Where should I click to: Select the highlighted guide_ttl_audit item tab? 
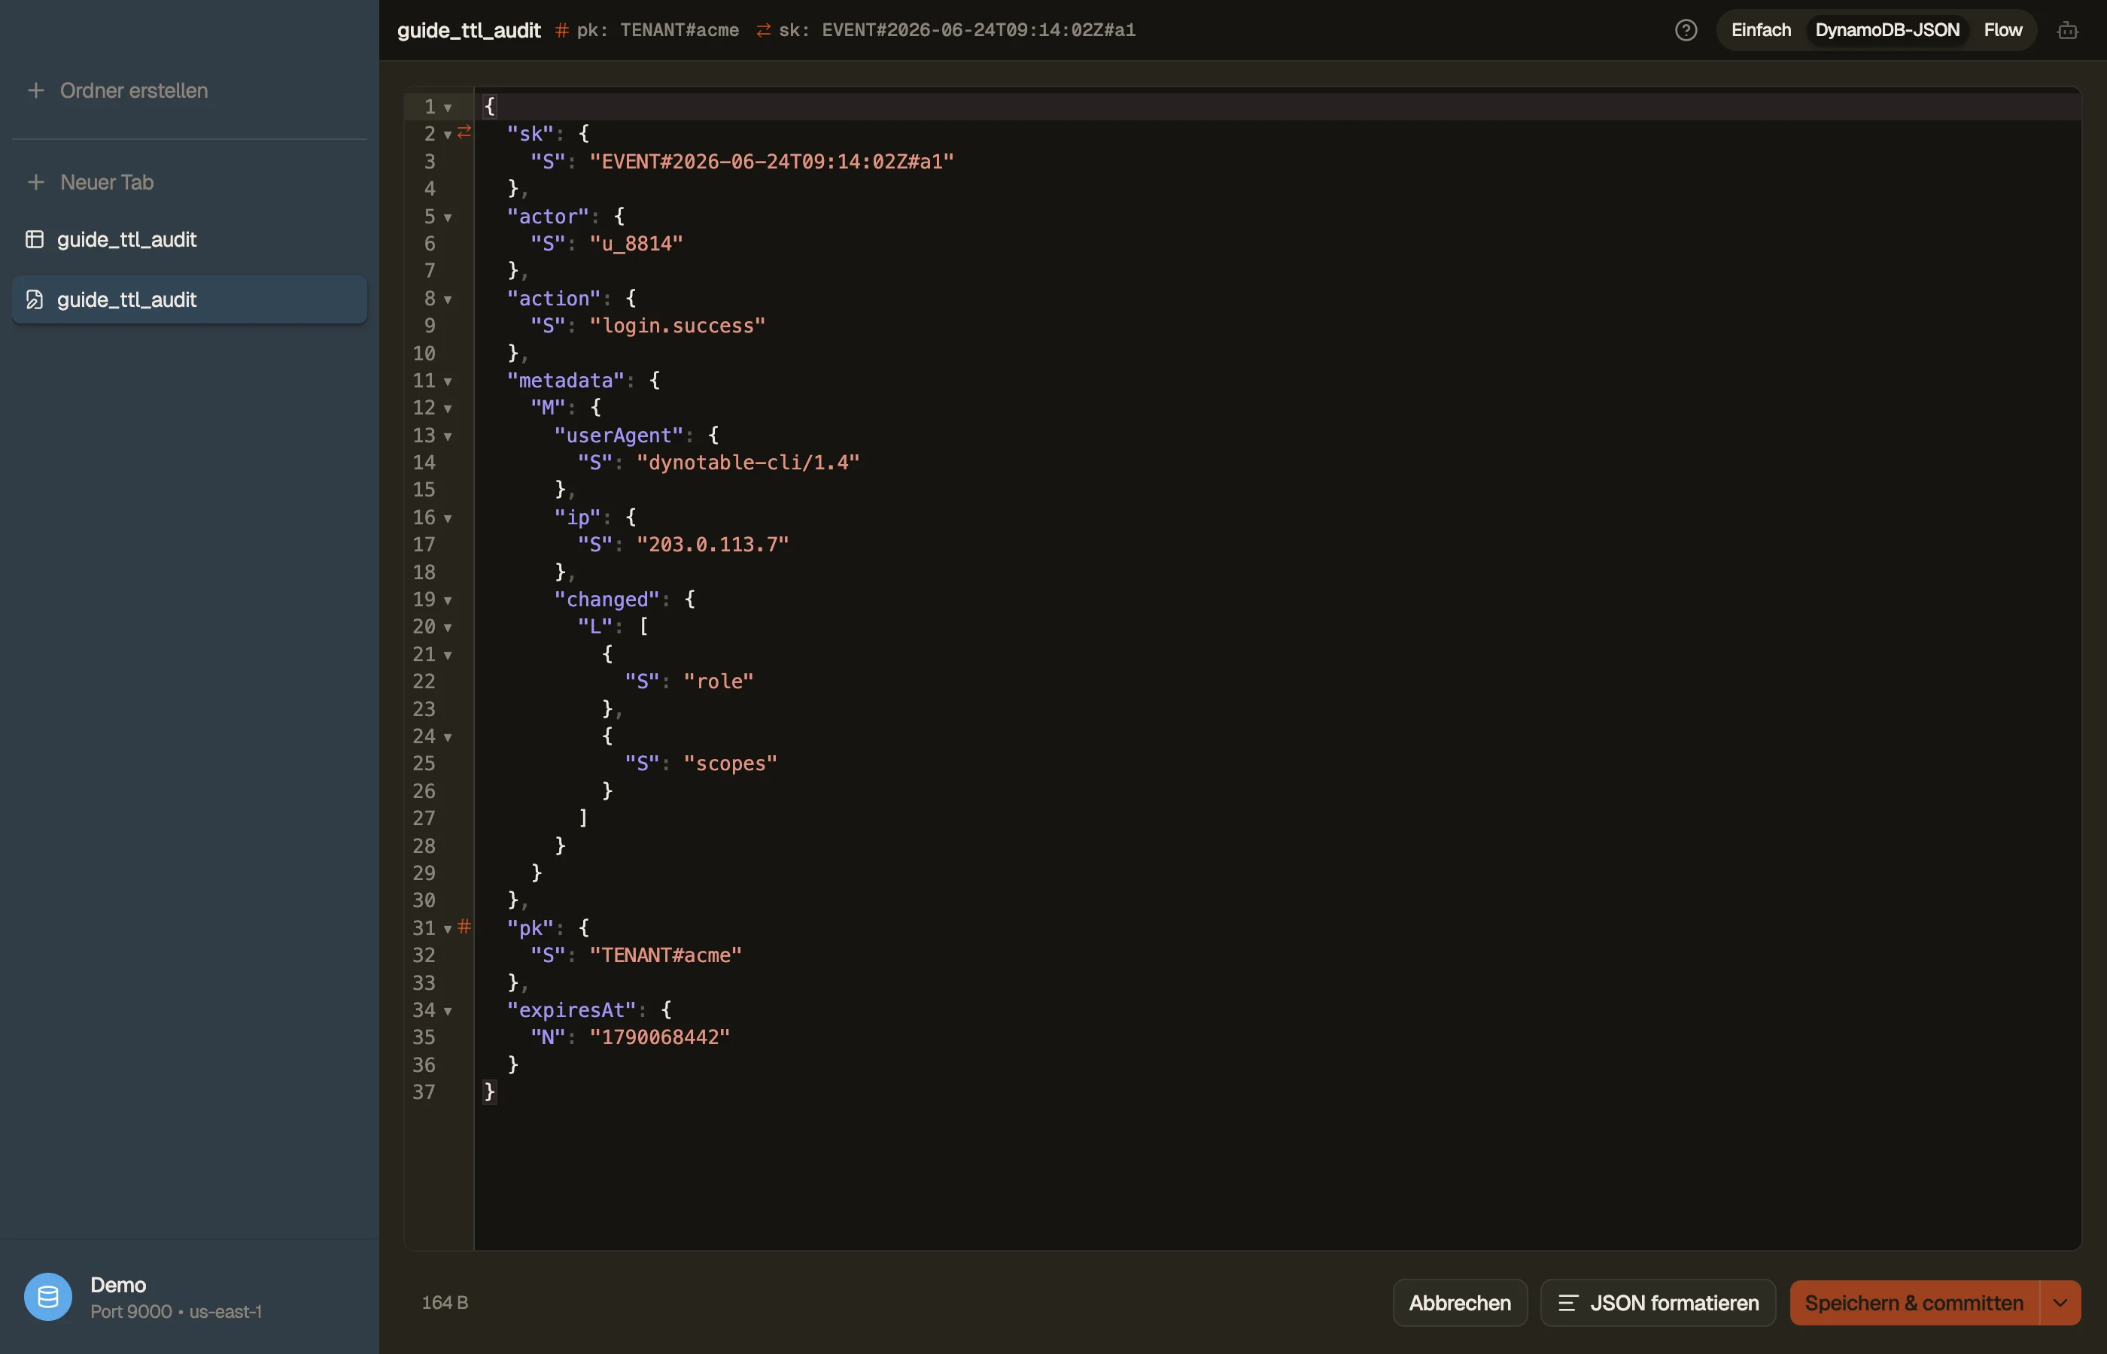tap(189, 300)
